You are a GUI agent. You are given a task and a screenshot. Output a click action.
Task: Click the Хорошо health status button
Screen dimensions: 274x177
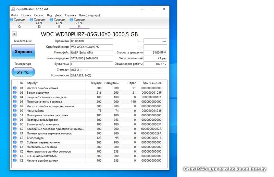click(23, 51)
